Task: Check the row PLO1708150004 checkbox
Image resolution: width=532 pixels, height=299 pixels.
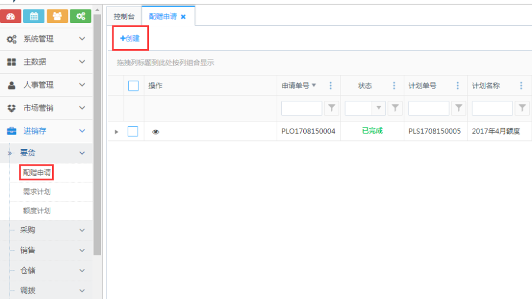Action: [x=133, y=132]
